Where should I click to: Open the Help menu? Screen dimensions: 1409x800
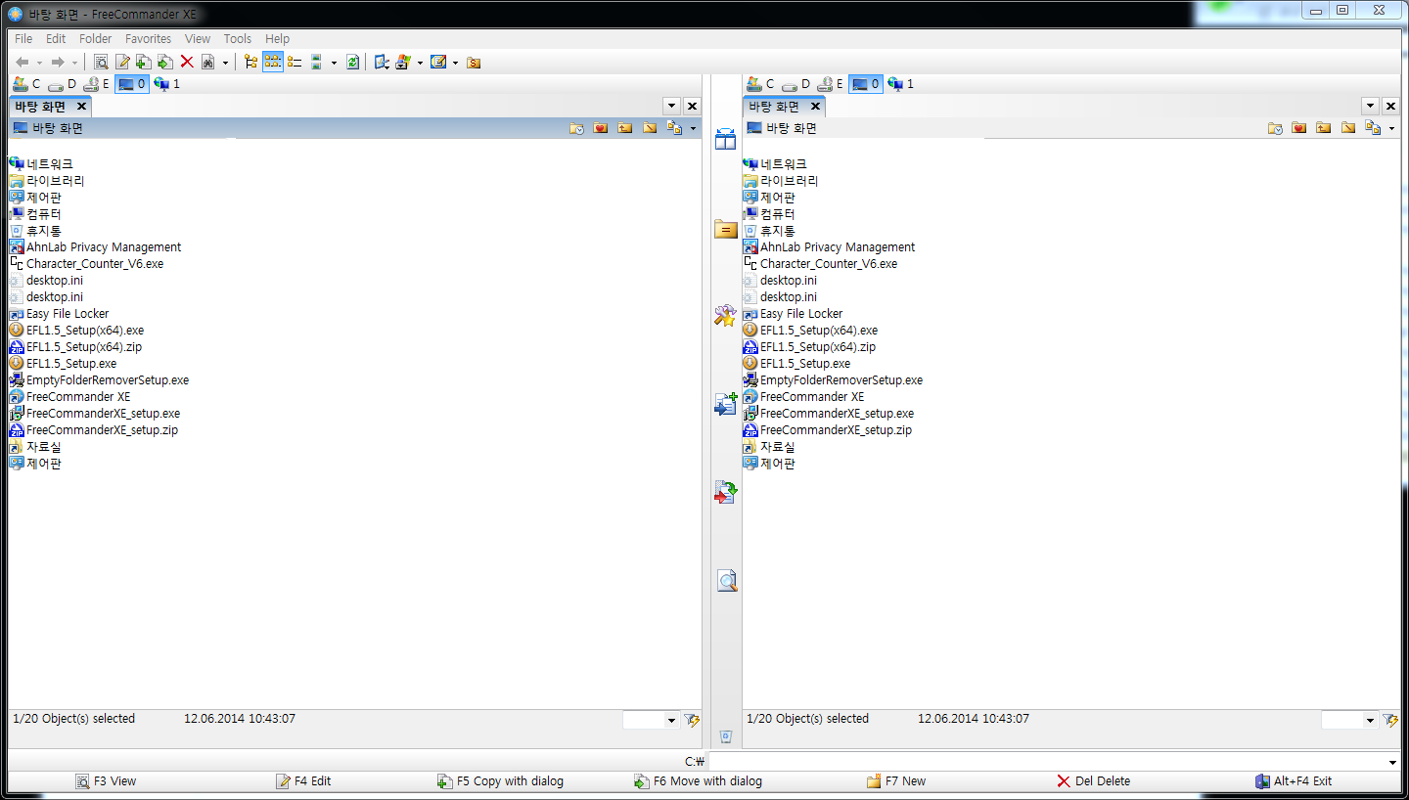(x=277, y=39)
